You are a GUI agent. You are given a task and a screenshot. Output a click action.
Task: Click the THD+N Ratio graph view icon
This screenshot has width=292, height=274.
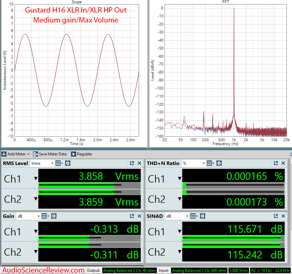(210, 163)
